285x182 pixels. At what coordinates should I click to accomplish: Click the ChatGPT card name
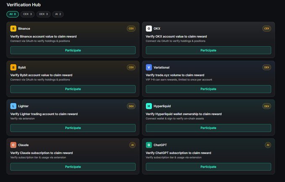click(x=160, y=145)
